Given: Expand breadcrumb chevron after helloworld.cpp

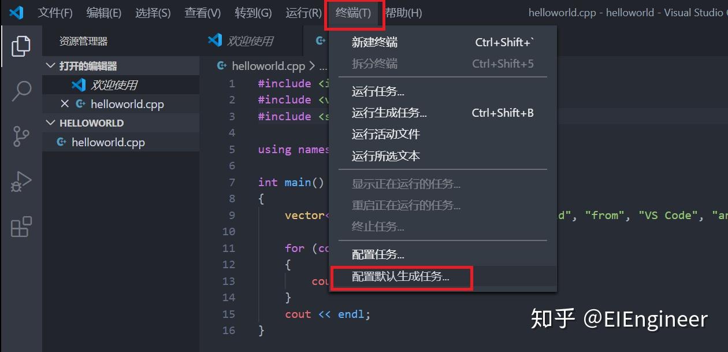Looking at the screenshot, I should click(x=311, y=66).
